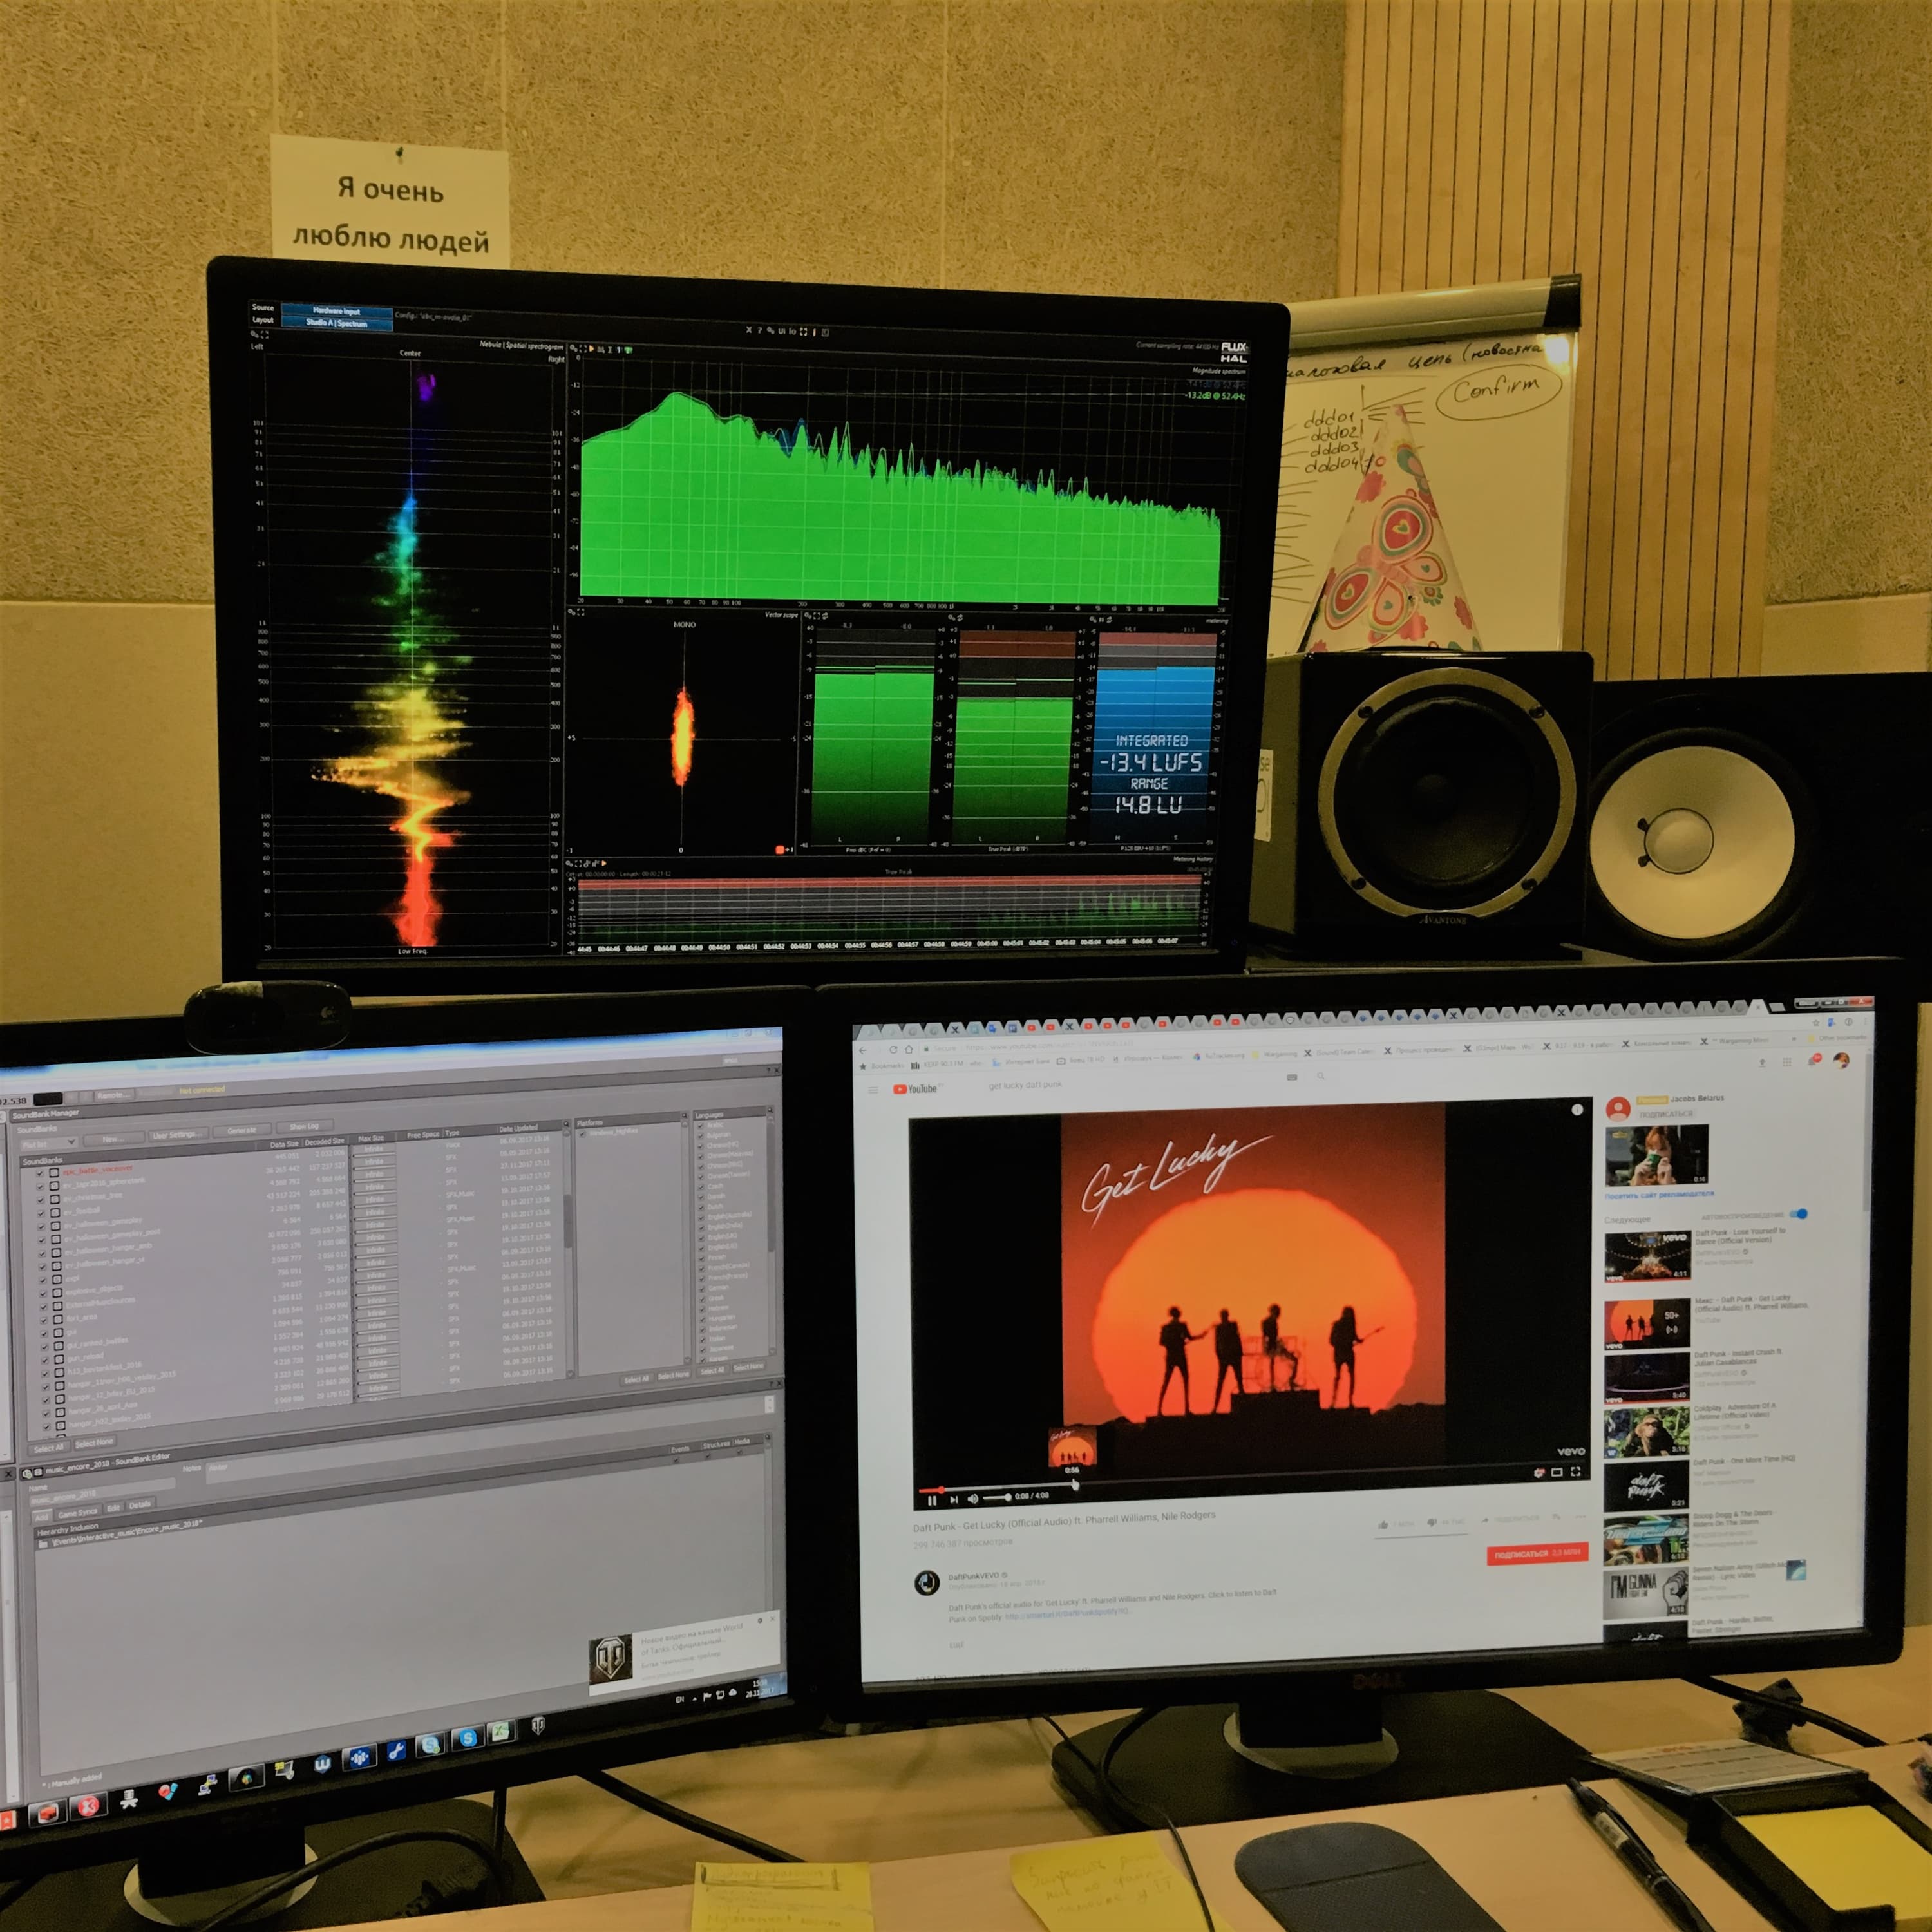This screenshot has width=1932, height=1932.
Task: Click the Date Updated column header
Action: click(519, 1129)
